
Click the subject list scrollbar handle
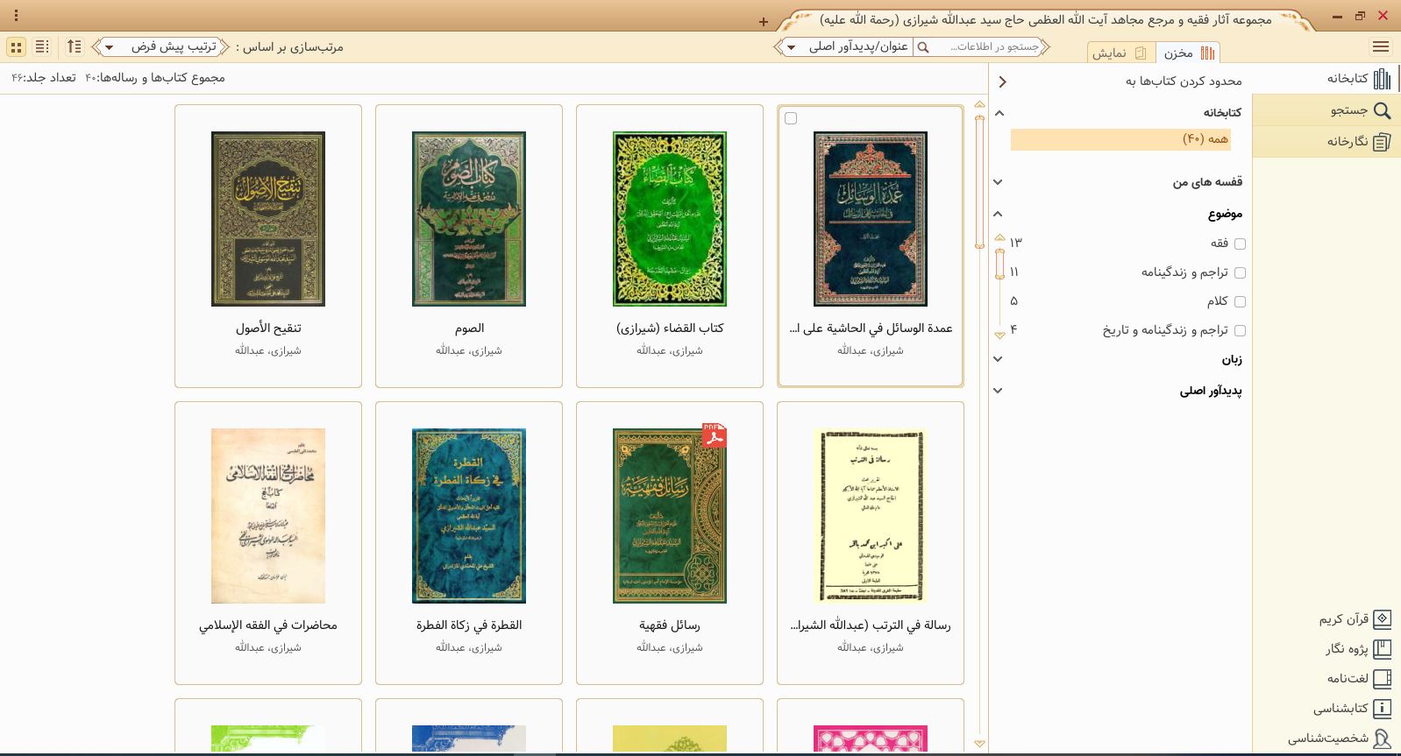coord(999,264)
